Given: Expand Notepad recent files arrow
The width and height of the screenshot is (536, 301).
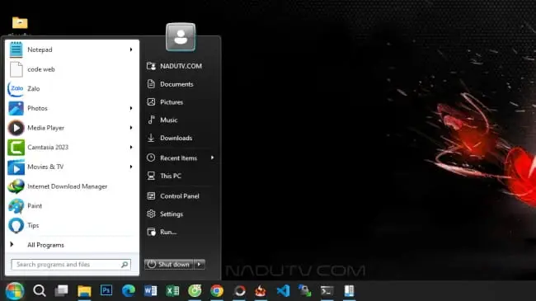Looking at the screenshot, I should [131, 50].
